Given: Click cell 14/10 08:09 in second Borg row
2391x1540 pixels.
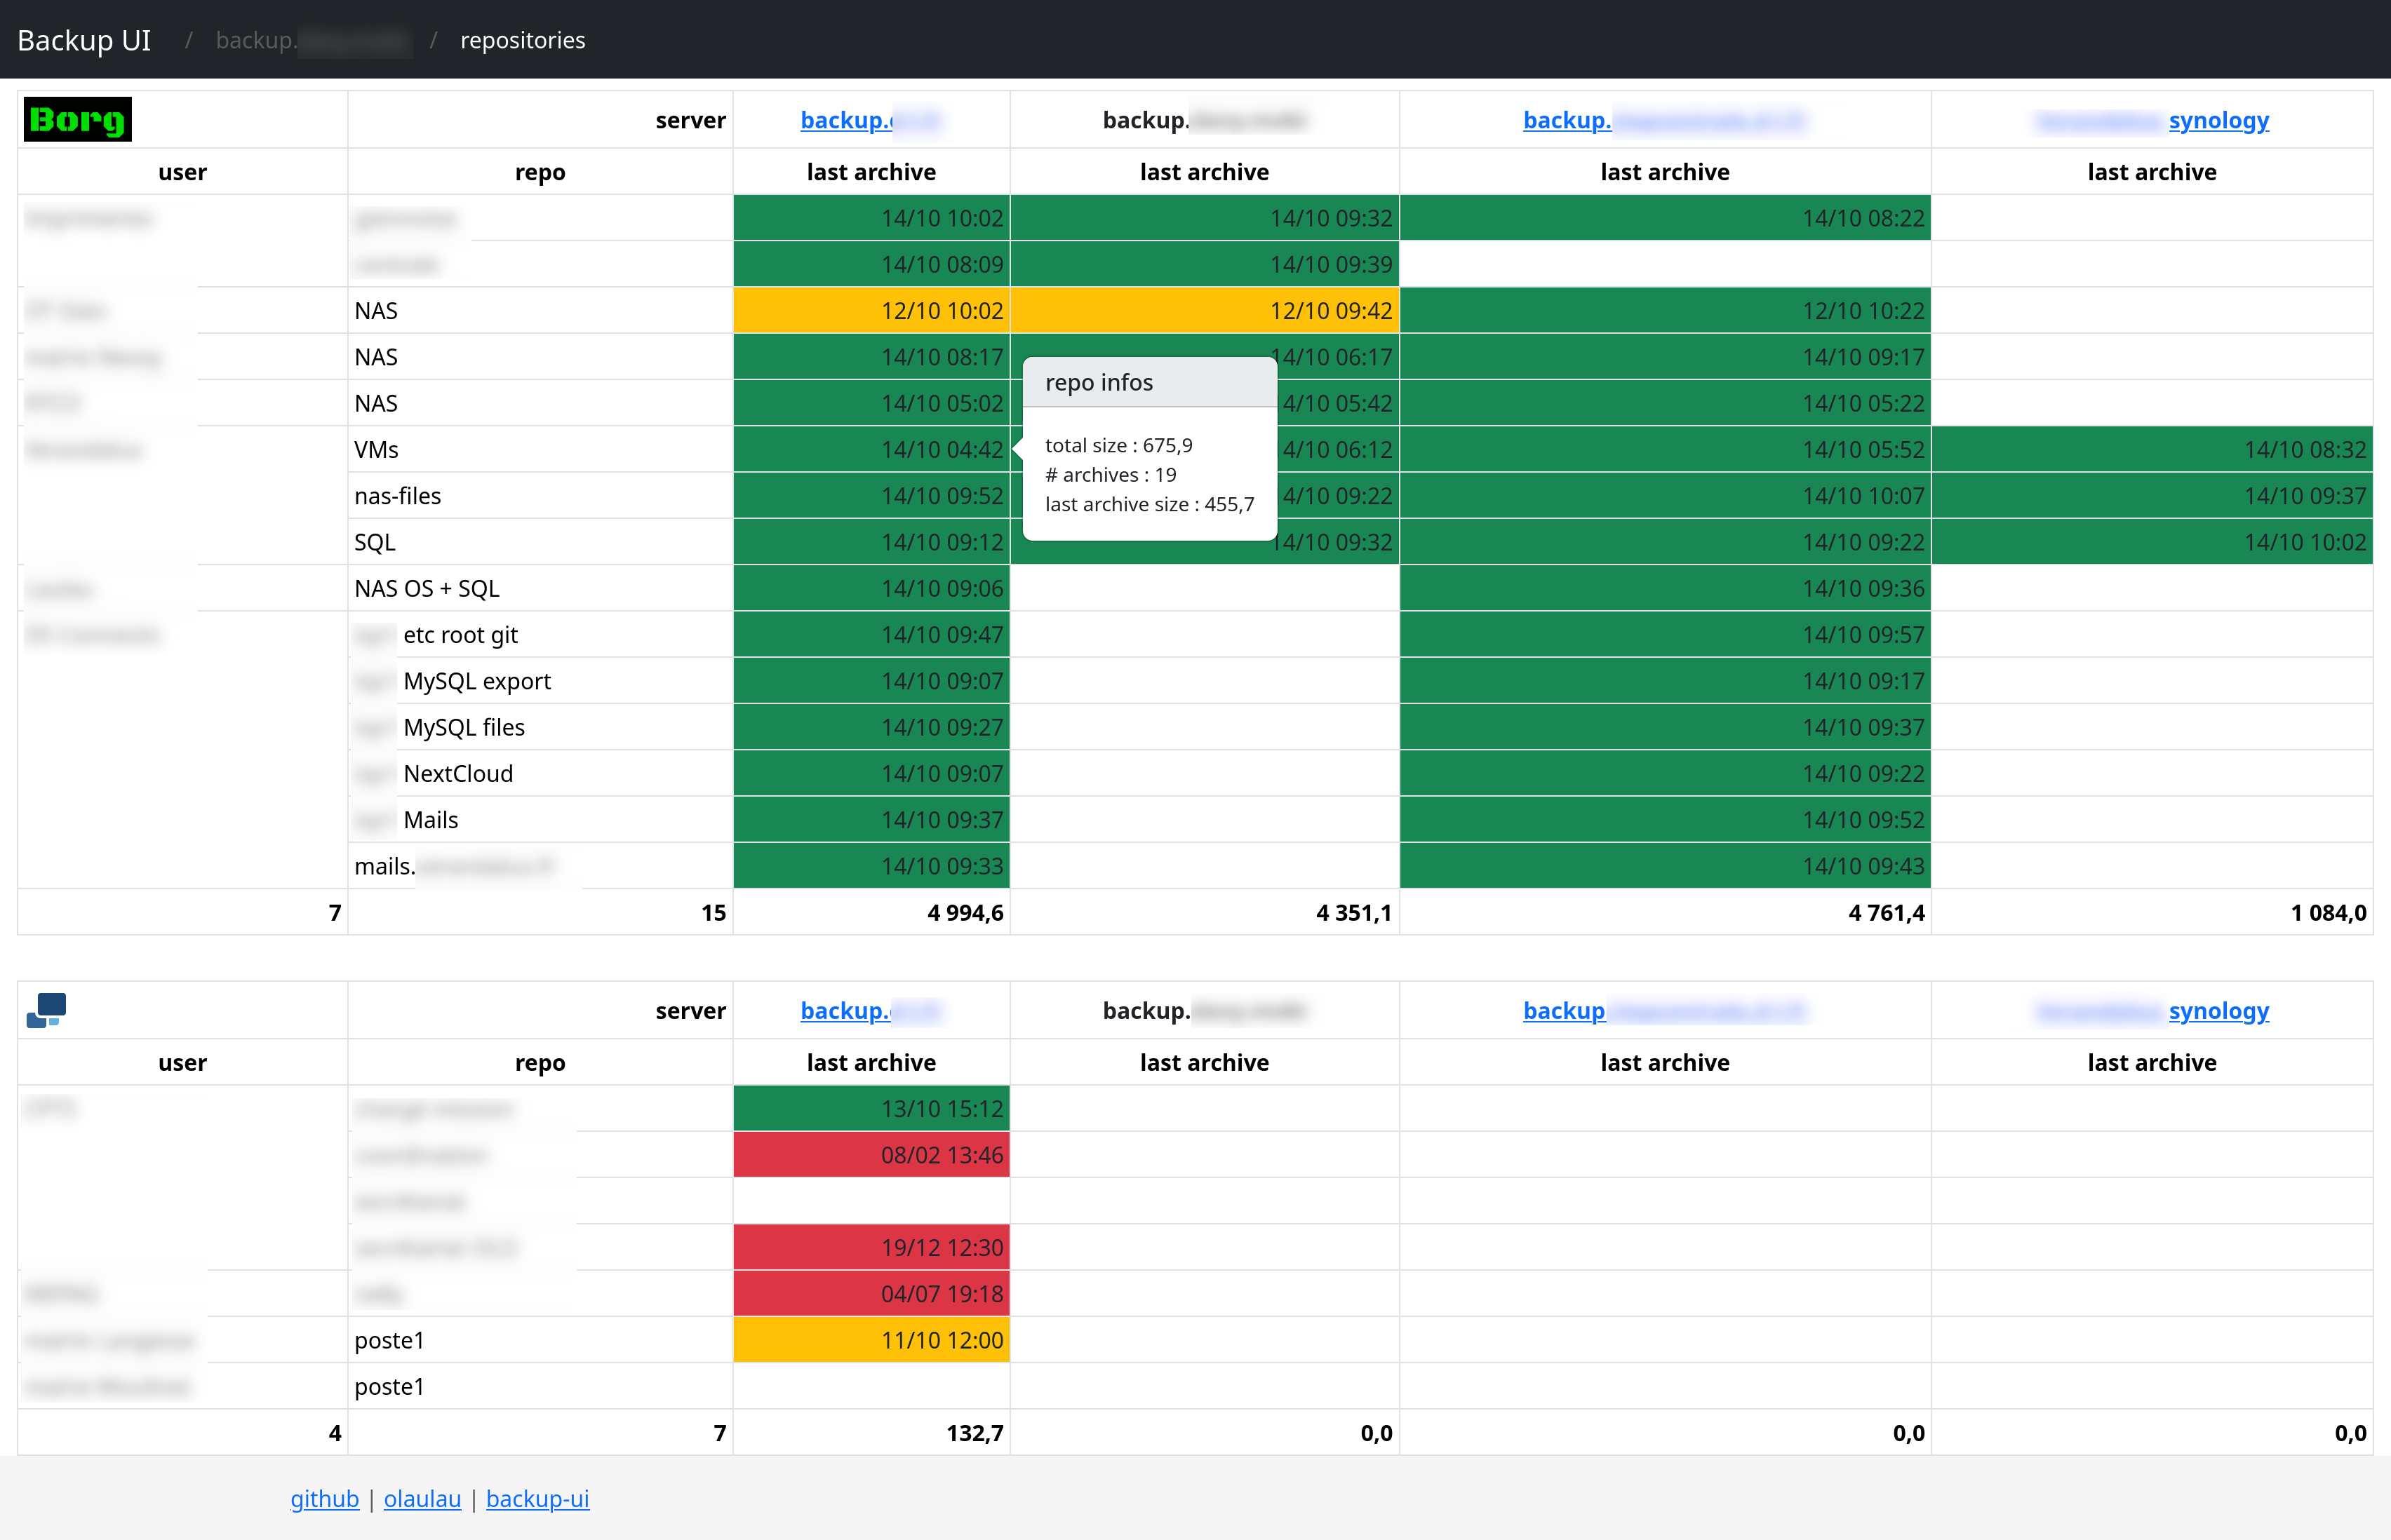Looking at the screenshot, I should tap(871, 264).
